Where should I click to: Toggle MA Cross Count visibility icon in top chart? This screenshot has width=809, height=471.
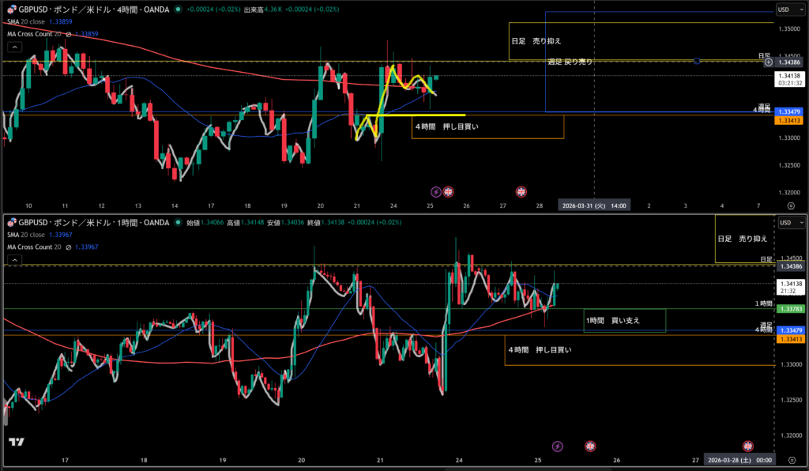point(70,34)
